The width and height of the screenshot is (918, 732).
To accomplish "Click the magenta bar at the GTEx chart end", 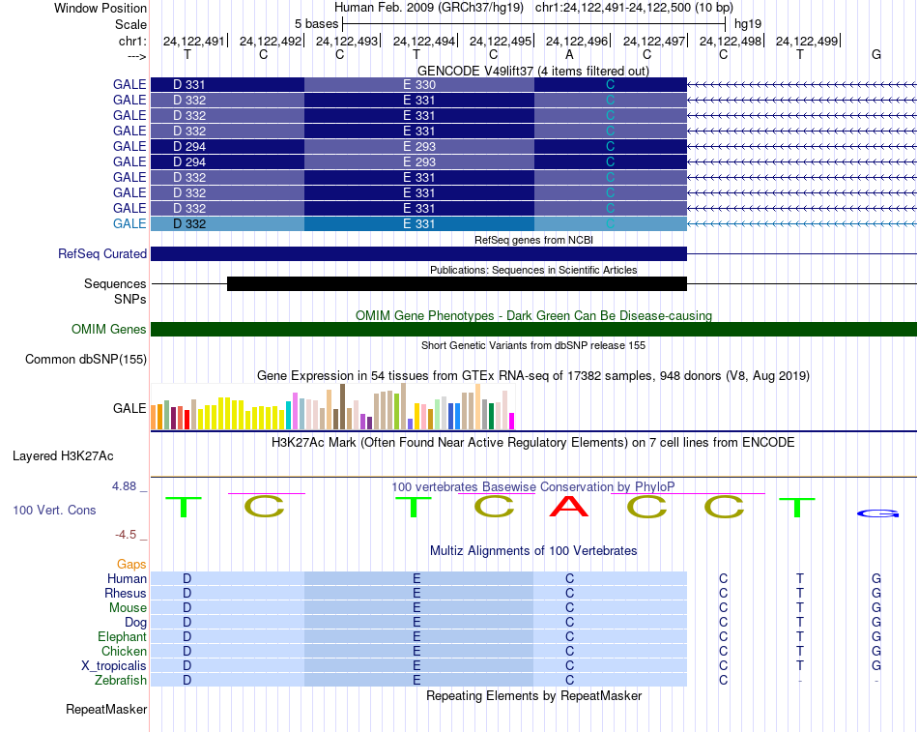I will click(512, 422).
